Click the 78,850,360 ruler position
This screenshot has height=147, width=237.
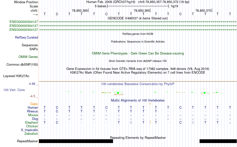tap(80, 10)
